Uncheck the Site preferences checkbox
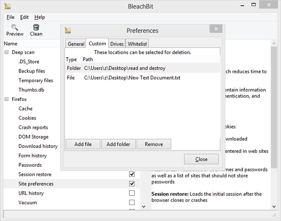This screenshot has width=281, height=221. [132, 184]
